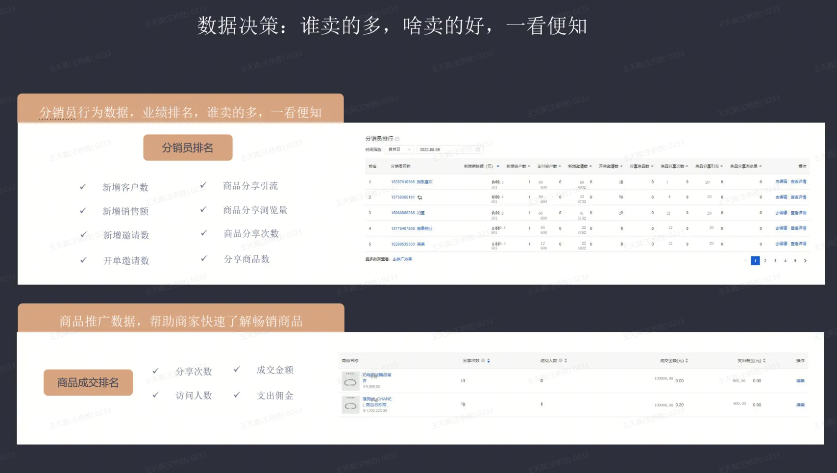Screen dimensions: 837x473
Task: Click checkmark next to 成交金额
Action: tap(237, 370)
